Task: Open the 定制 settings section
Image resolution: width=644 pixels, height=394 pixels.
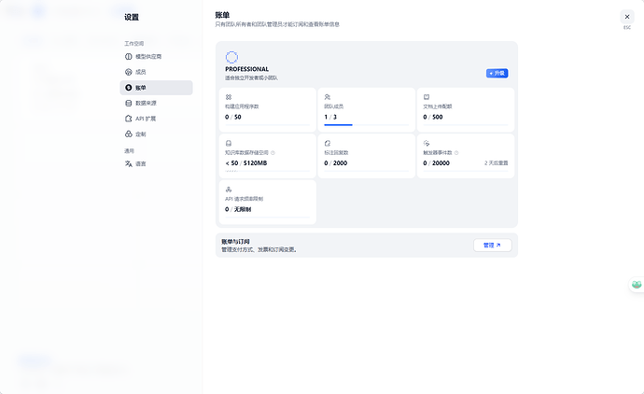Action: point(156,134)
